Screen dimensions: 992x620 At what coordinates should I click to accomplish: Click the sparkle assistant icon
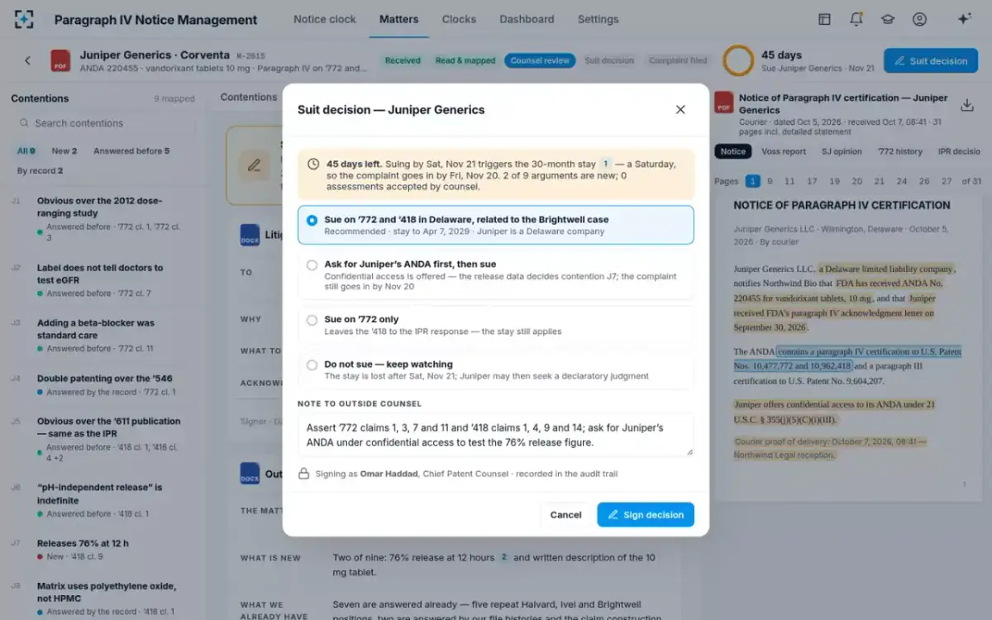point(964,19)
